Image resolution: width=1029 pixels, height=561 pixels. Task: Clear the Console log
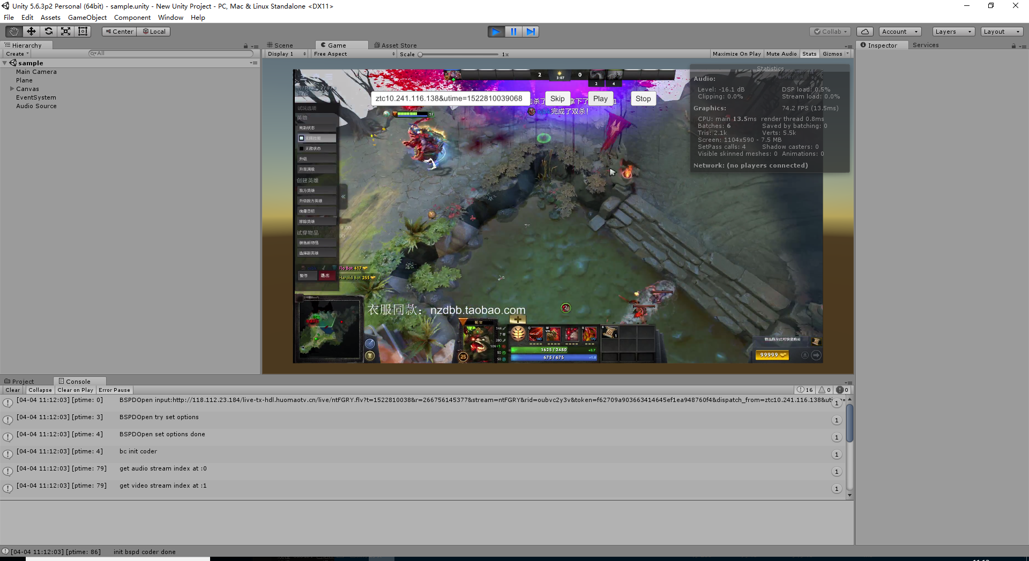pos(12,390)
